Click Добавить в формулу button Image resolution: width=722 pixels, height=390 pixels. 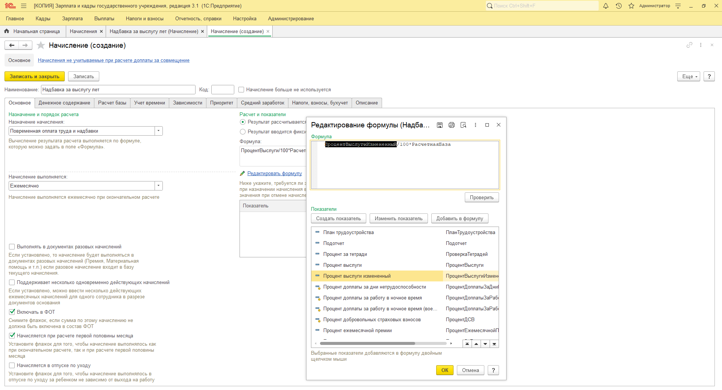pos(460,219)
